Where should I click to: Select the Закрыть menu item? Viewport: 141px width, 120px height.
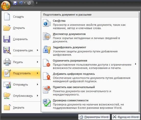pos(21,107)
